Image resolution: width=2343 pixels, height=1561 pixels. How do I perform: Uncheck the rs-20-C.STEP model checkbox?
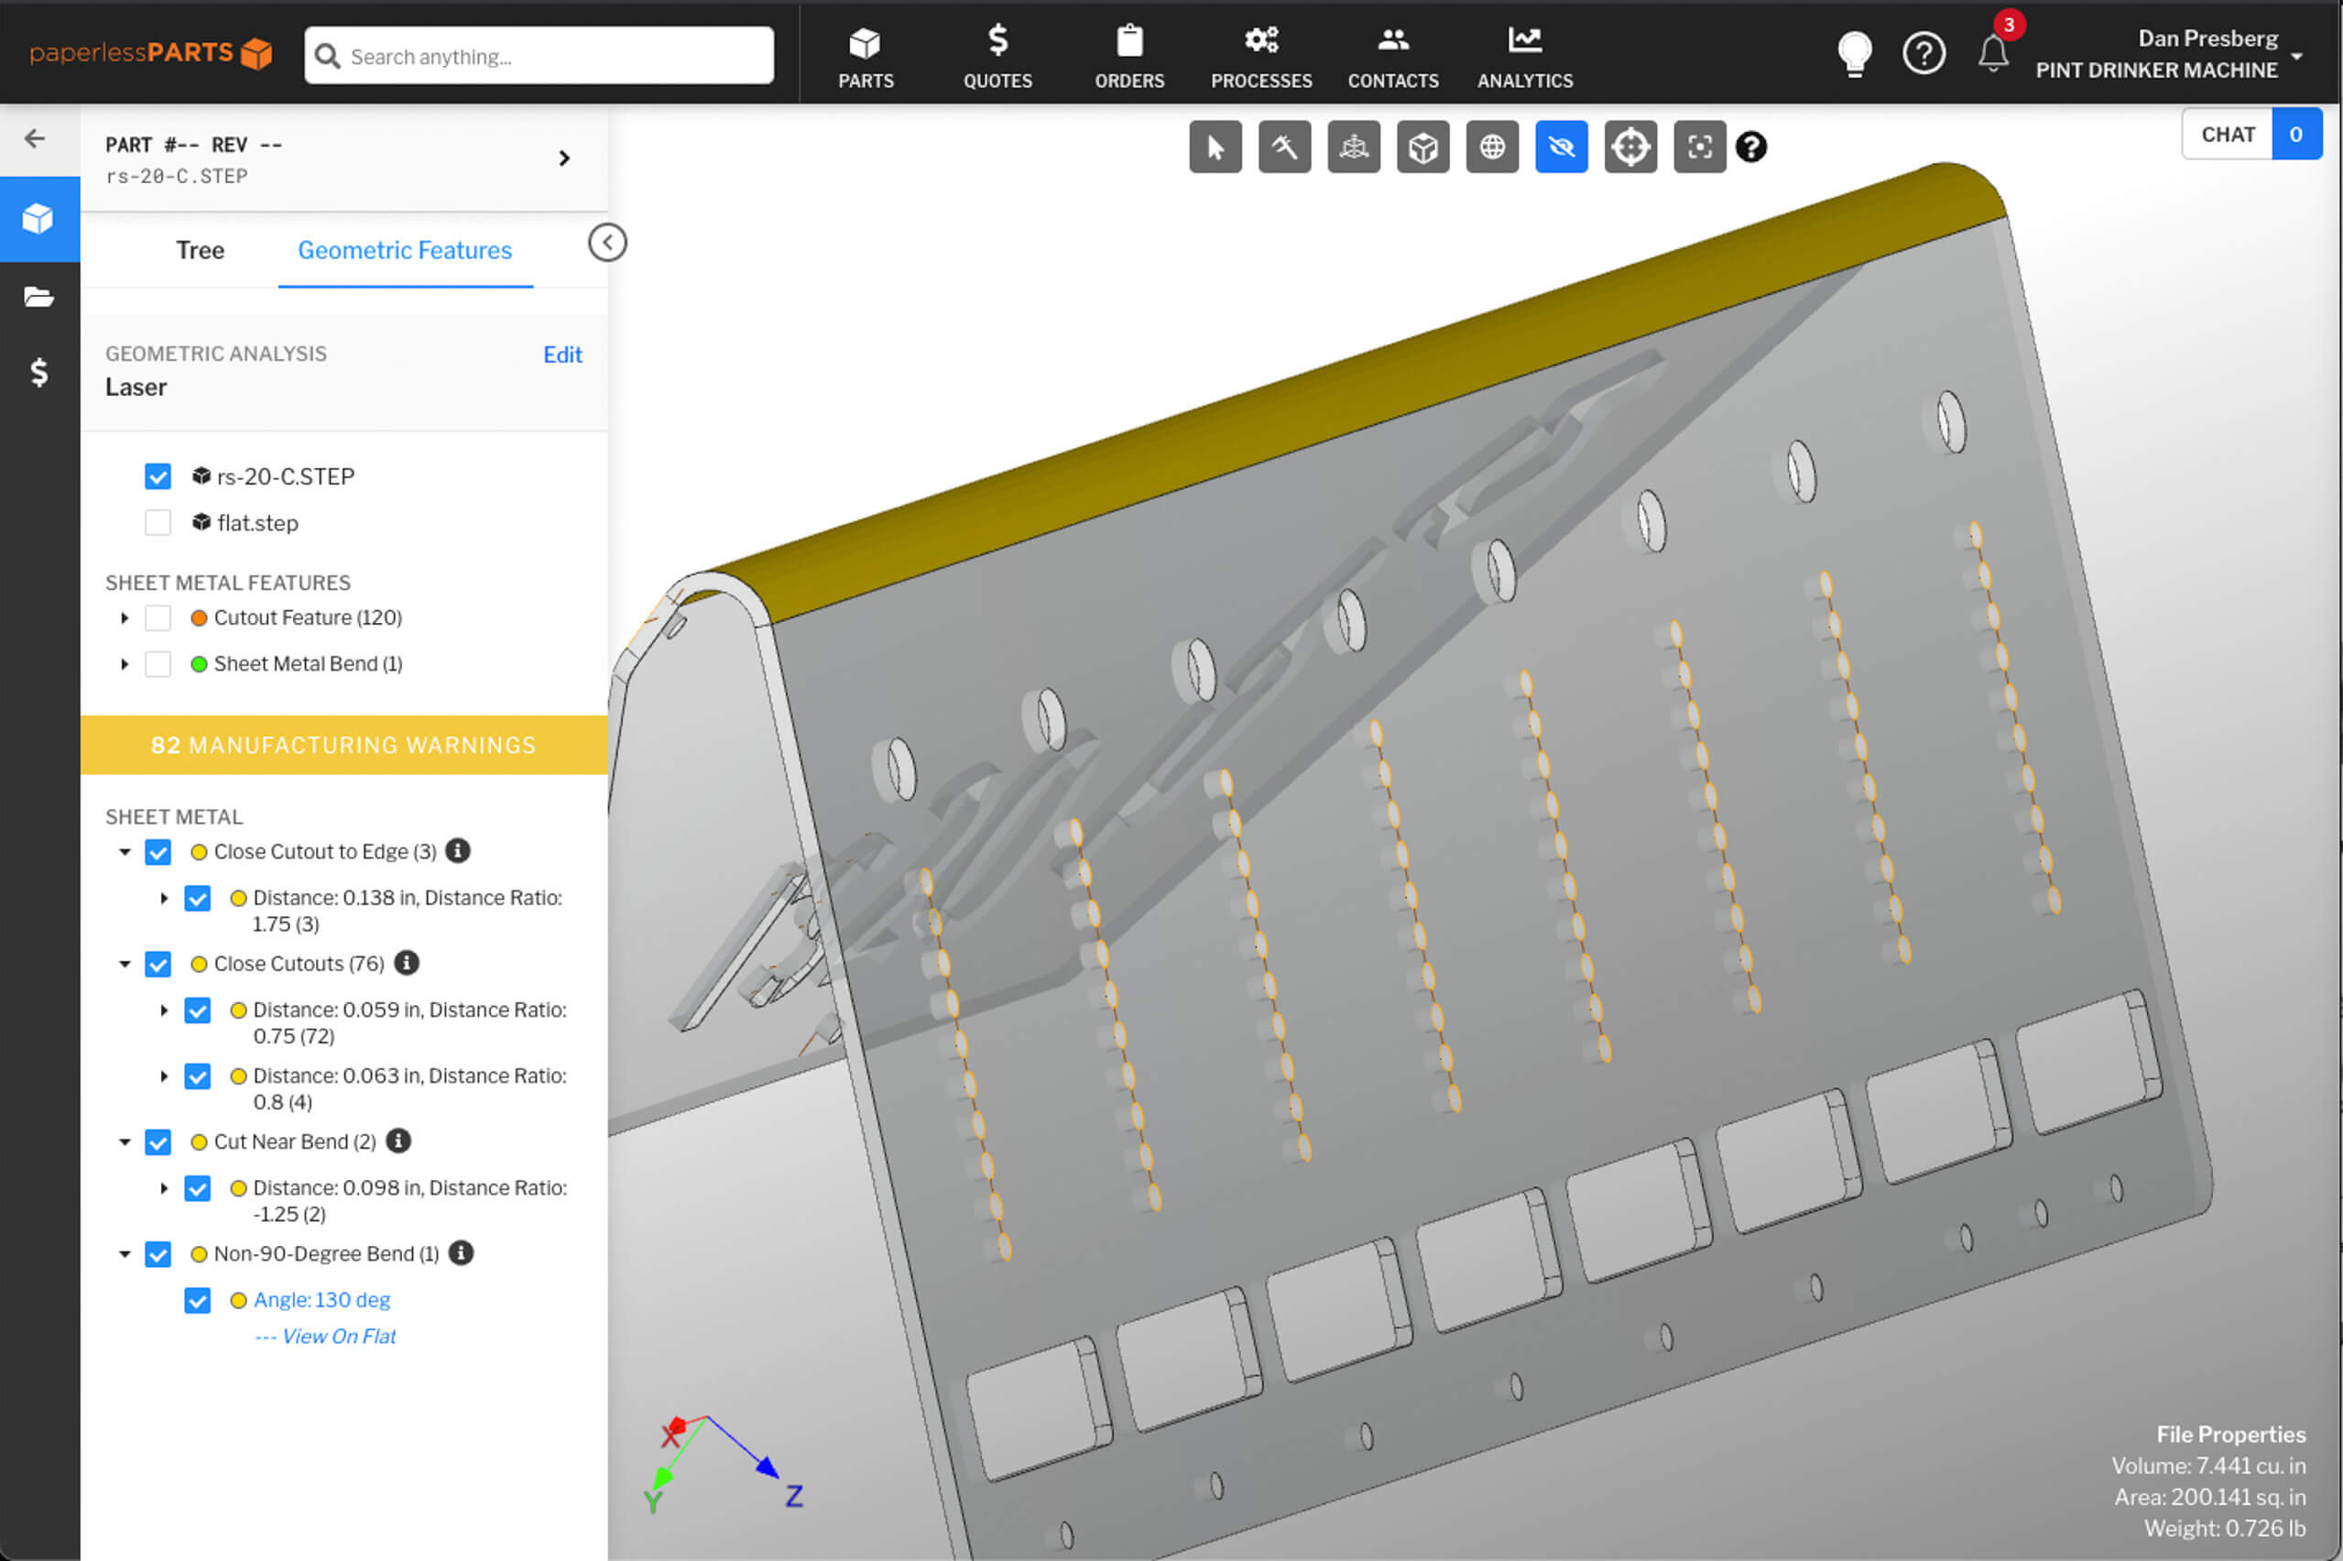coord(158,475)
